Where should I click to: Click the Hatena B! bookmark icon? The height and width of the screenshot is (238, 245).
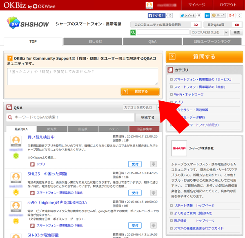click(x=207, y=16)
